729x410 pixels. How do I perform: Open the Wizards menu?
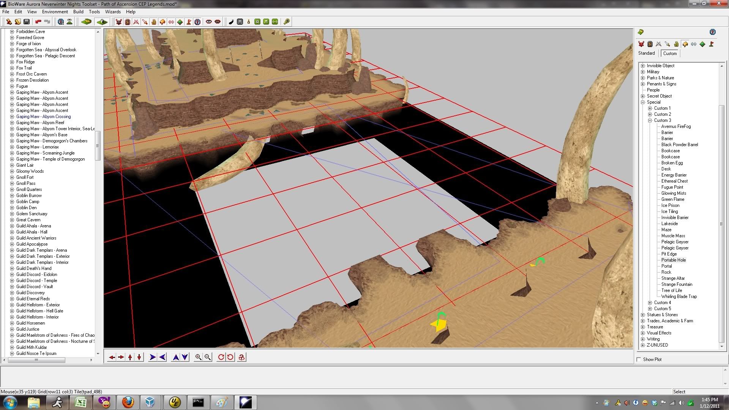click(113, 12)
